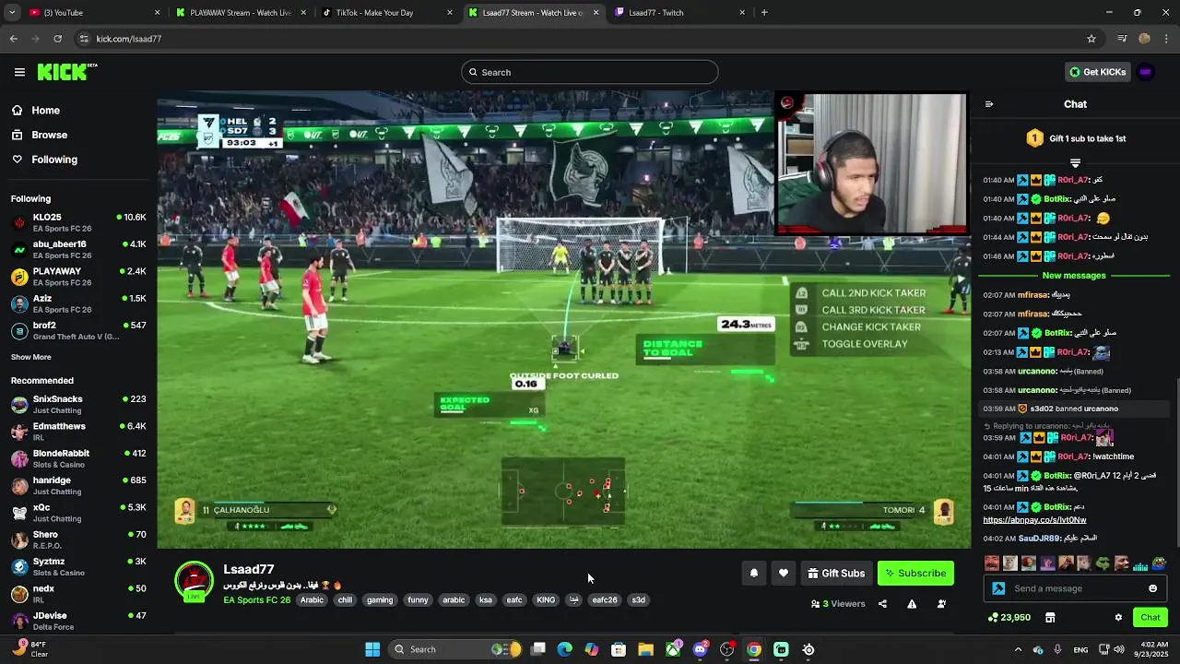Open the channel shop icon
The width and height of the screenshot is (1180, 664).
pos(1050,618)
